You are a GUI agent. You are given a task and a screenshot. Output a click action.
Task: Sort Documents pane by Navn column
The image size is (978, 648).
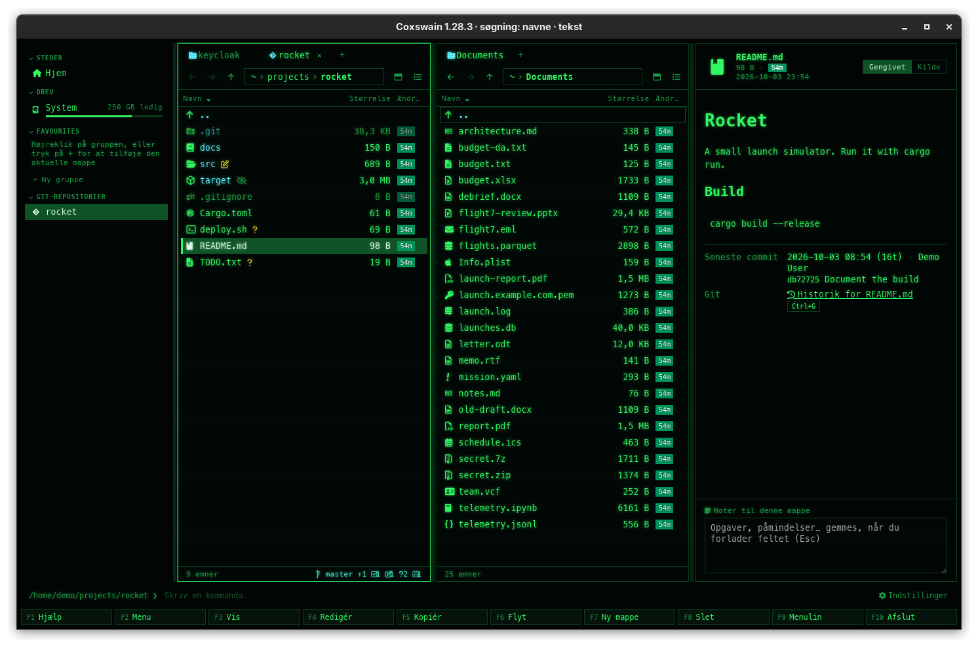pos(456,99)
